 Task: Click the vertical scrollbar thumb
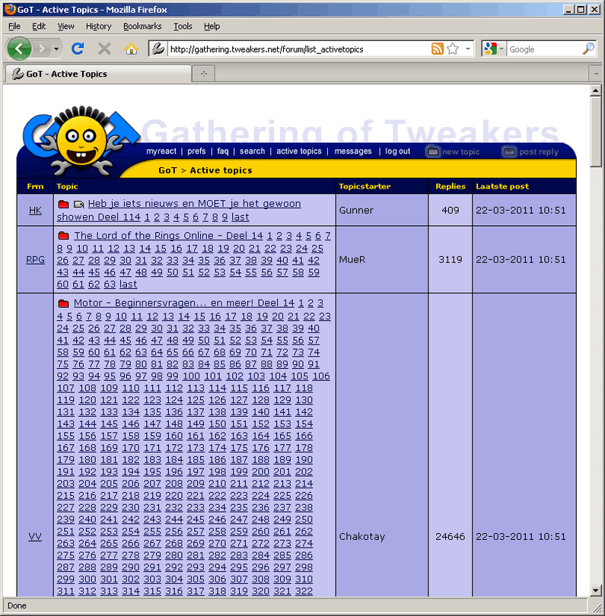pos(596,132)
